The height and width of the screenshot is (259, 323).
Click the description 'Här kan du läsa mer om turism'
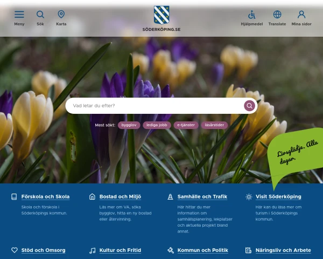pyautogui.click(x=278, y=213)
